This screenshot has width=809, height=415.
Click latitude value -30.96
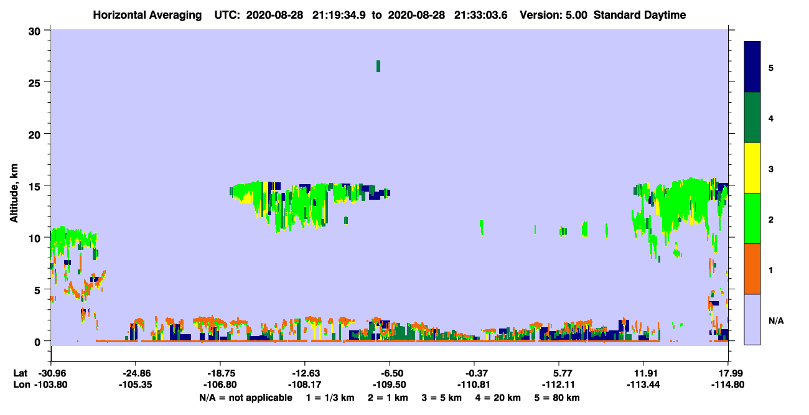[51, 373]
